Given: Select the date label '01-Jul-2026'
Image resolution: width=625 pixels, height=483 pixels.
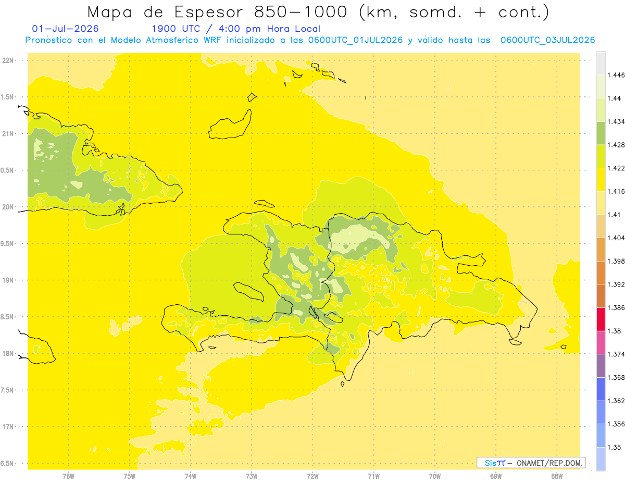Looking at the screenshot, I should 65,29.
